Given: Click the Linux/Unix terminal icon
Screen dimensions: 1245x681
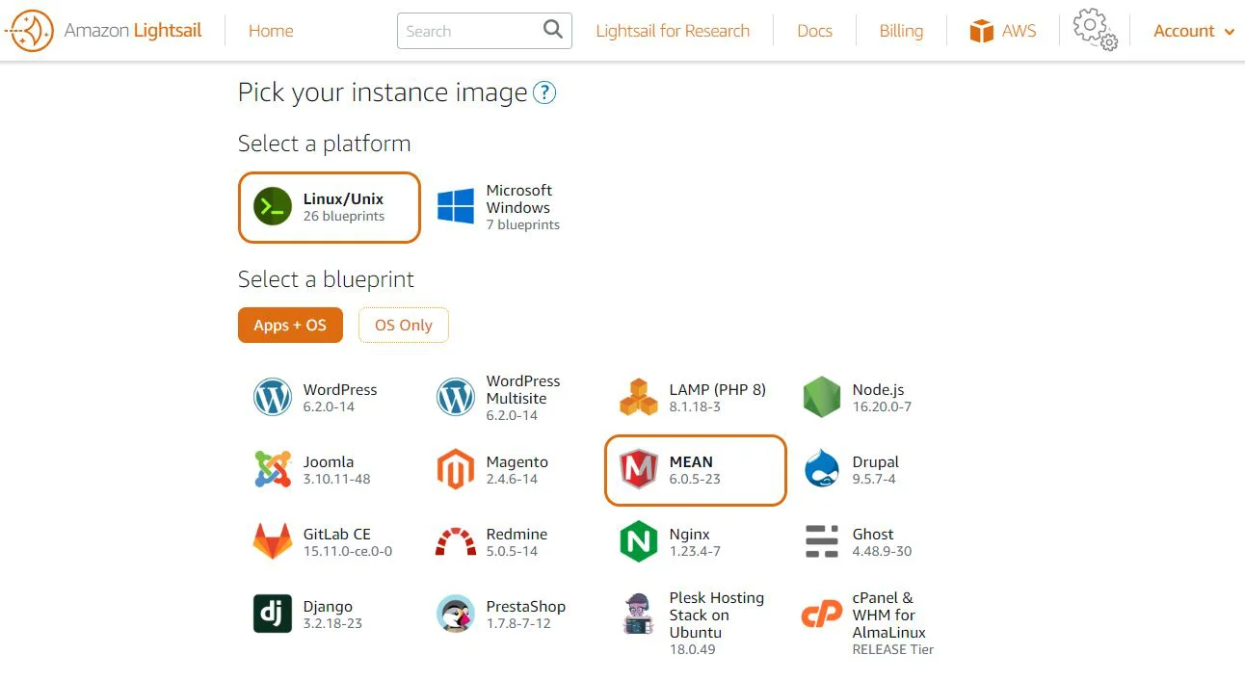Looking at the screenshot, I should pyautogui.click(x=273, y=206).
